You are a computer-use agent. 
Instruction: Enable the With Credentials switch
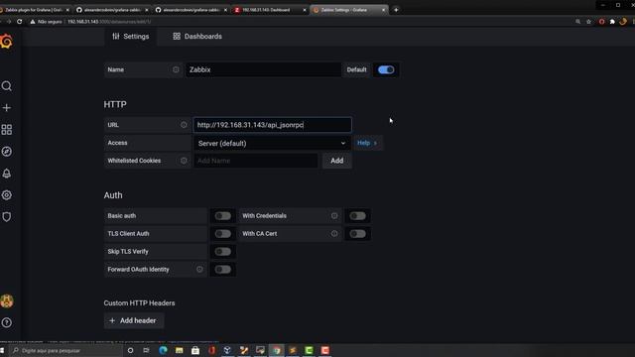[357, 216]
